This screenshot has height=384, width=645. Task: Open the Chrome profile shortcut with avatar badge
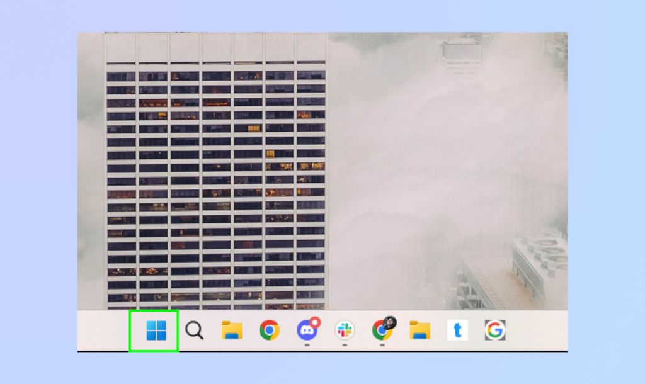click(x=382, y=330)
